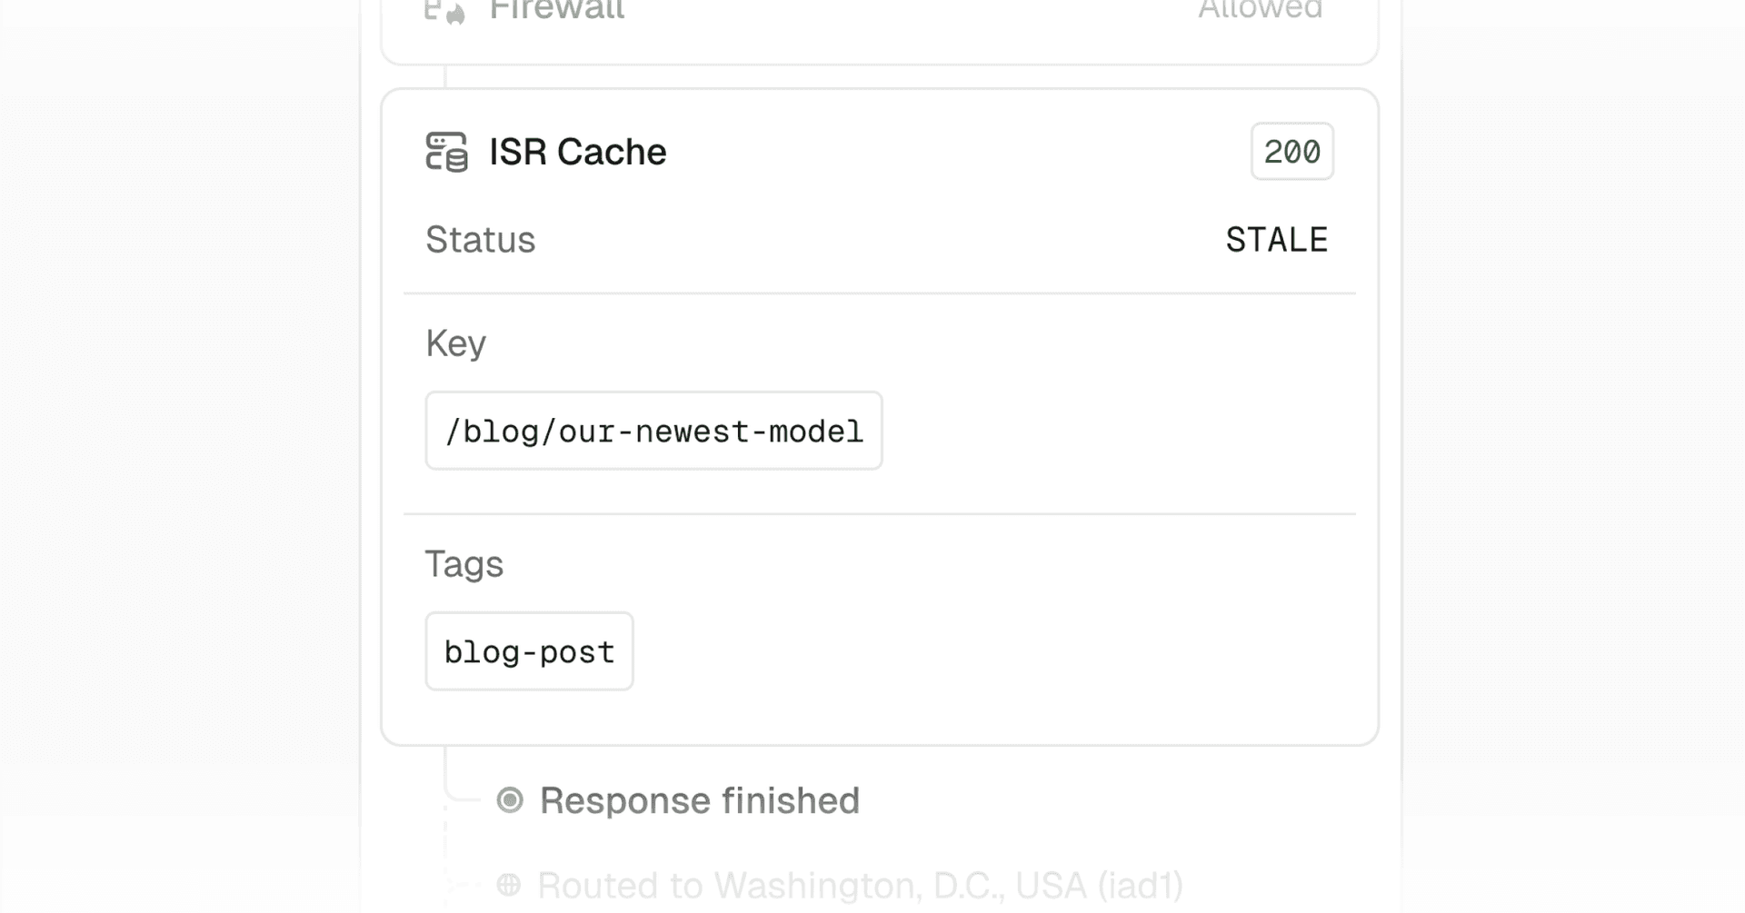Click the Tags section label
The width and height of the screenshot is (1745, 913).
coord(464,564)
